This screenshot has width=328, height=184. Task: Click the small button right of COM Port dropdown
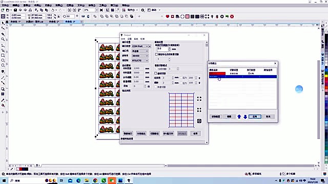(150, 46)
